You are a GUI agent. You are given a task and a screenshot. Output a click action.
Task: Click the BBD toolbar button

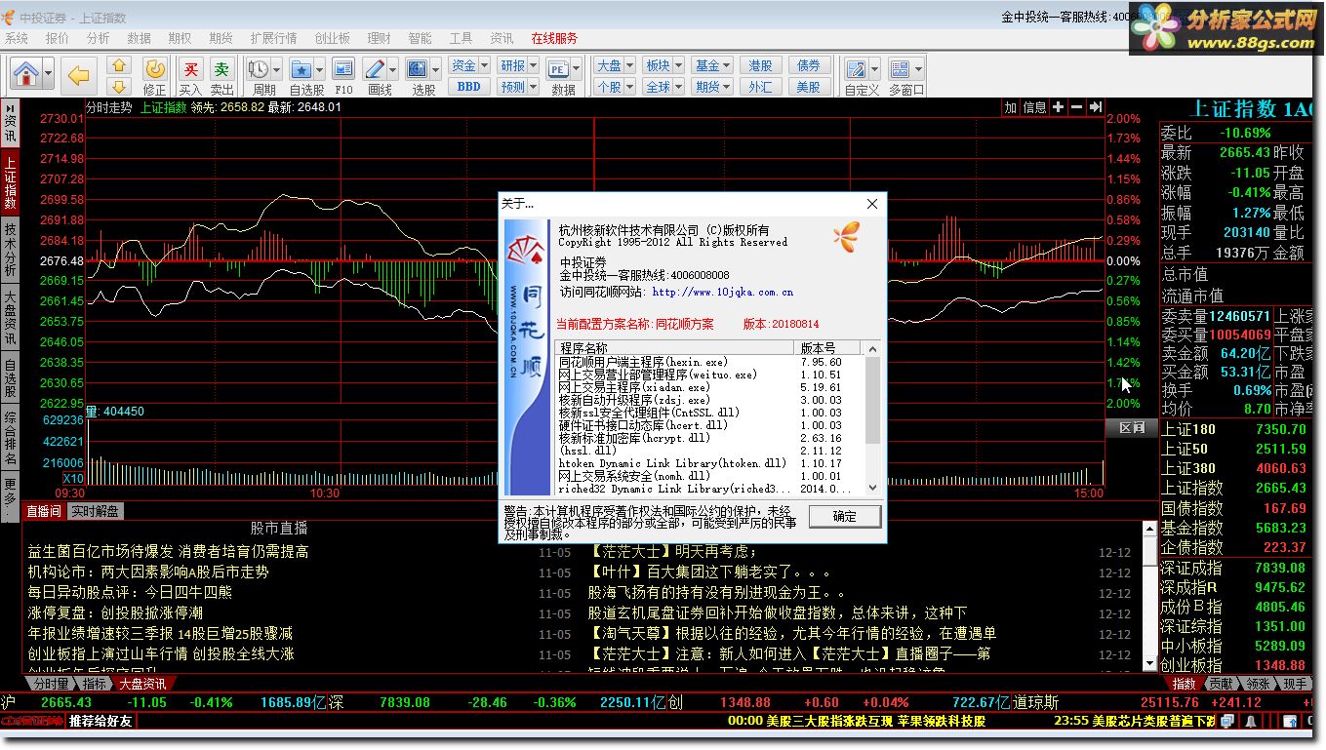pyautogui.click(x=468, y=87)
